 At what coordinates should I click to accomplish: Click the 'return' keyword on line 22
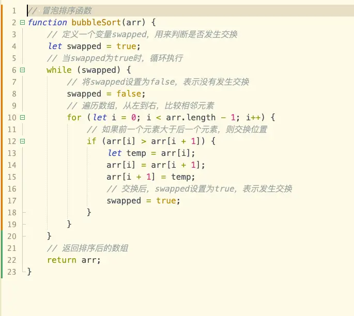61,260
